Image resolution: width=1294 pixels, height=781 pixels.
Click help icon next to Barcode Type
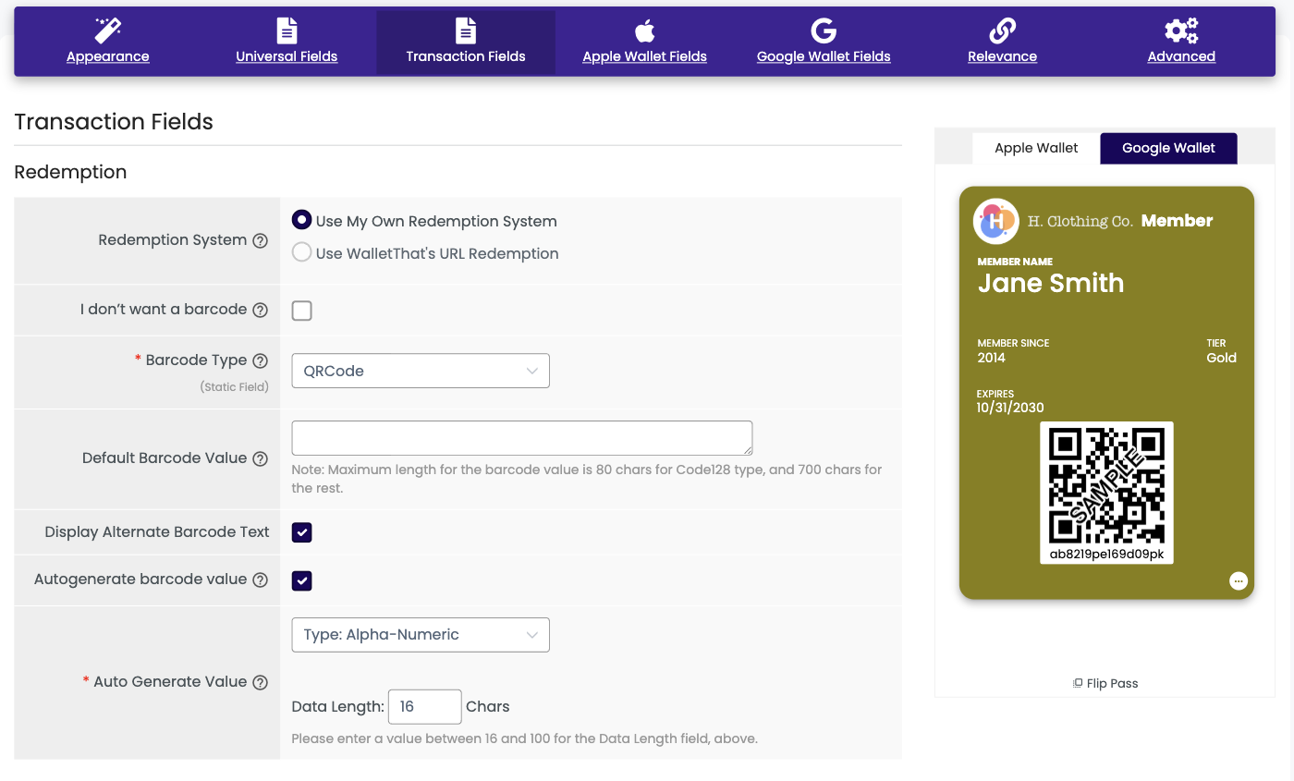[x=261, y=360]
